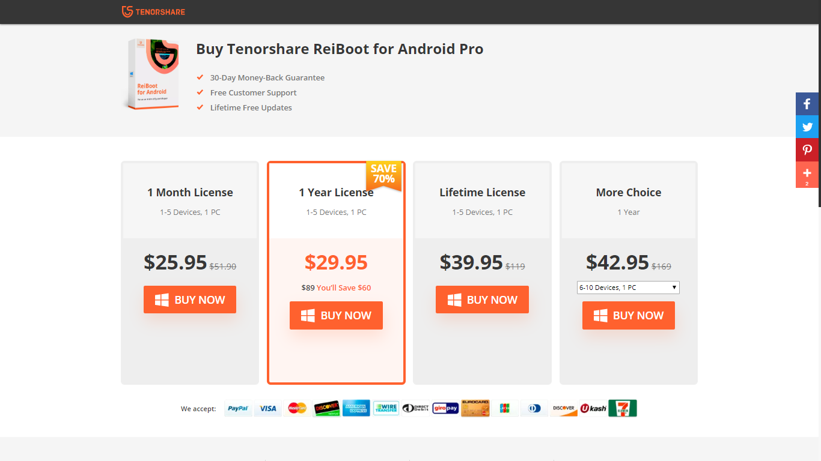Screen dimensions: 821x461
Task: Click the giropay payment icon
Action: click(x=445, y=409)
